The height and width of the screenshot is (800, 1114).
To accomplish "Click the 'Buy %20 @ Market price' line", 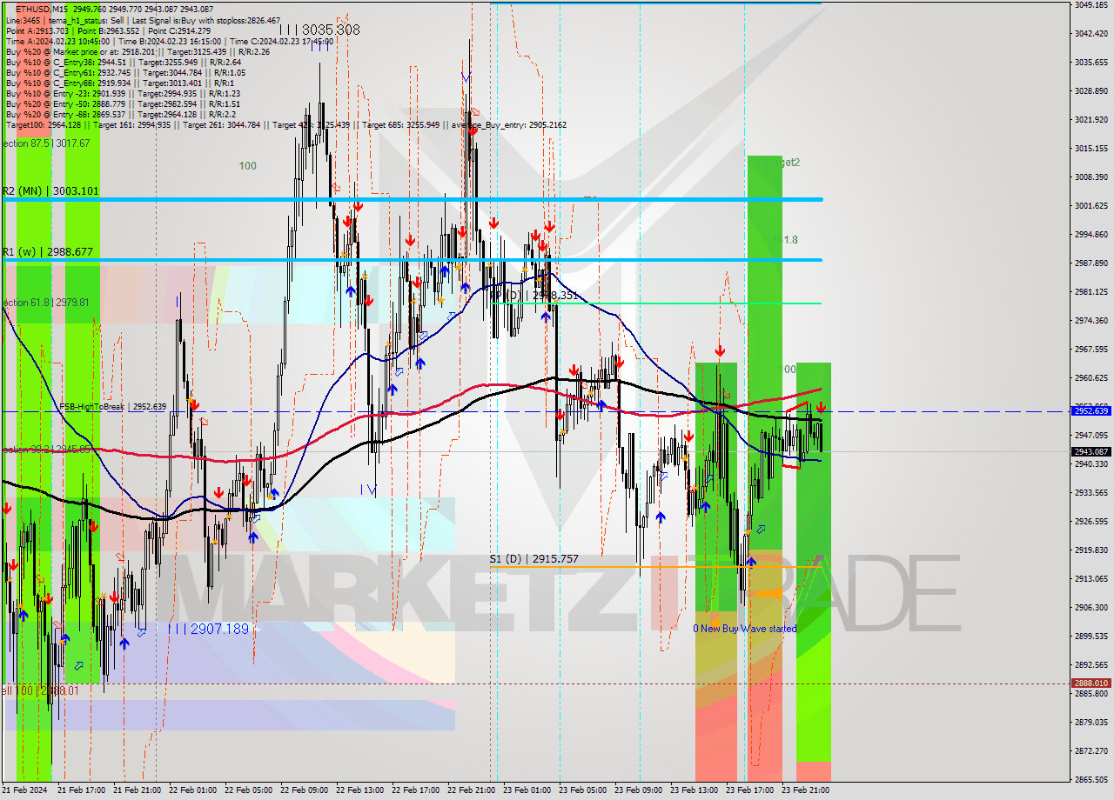I will pos(138,51).
